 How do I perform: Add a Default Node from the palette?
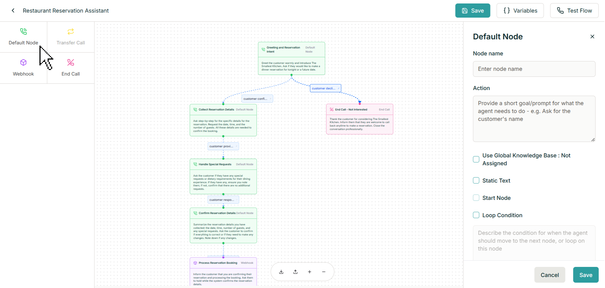click(x=23, y=37)
